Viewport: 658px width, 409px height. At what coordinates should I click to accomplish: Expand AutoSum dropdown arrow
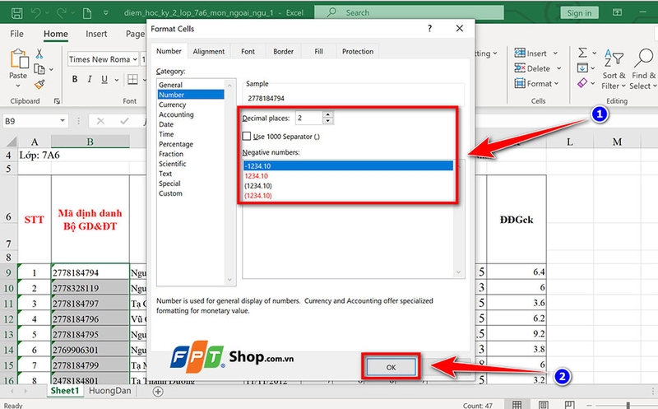coord(594,53)
